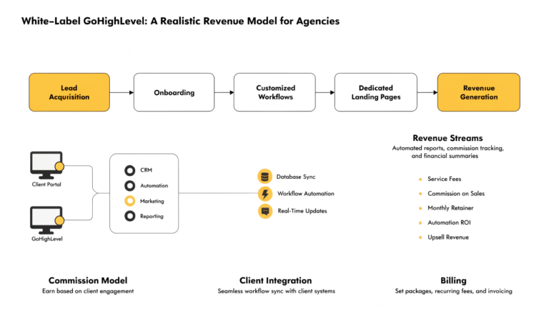Click the Database Sync stack icon
Screen dimensions: 549x314
click(265, 176)
